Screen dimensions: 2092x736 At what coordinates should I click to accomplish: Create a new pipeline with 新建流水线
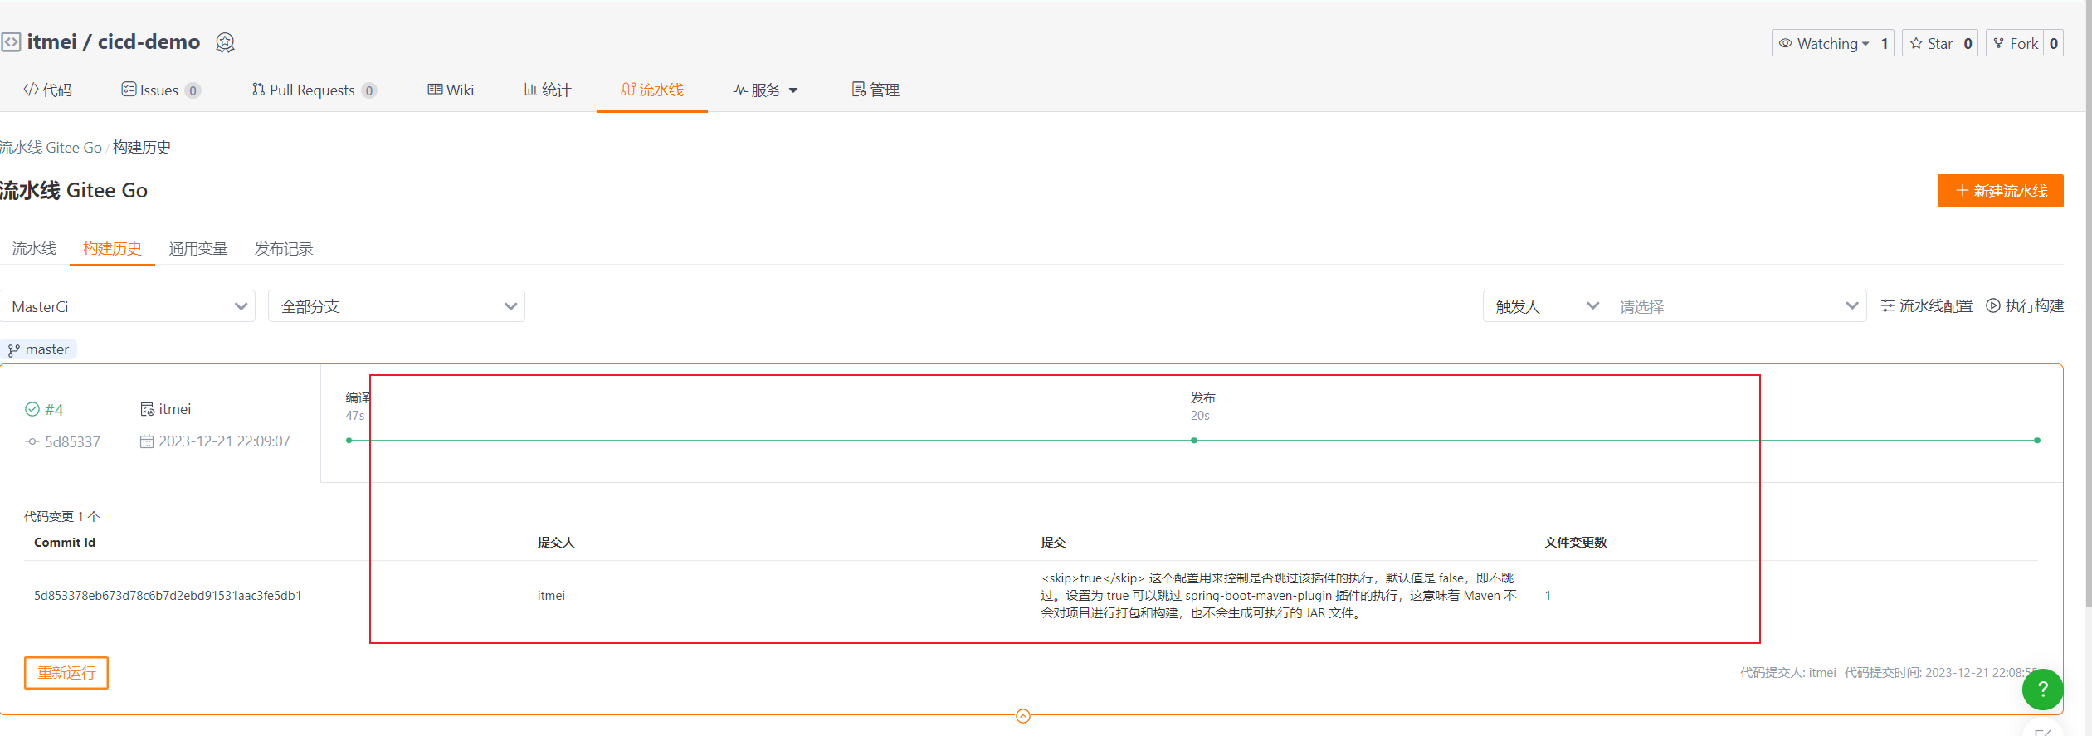2000,191
